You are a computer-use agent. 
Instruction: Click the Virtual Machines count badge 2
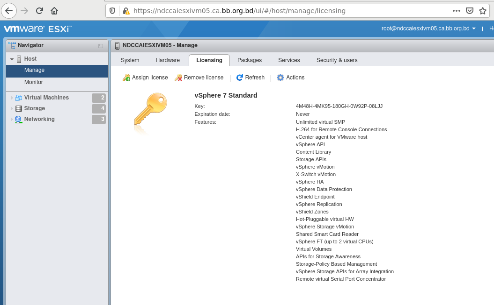coord(99,98)
